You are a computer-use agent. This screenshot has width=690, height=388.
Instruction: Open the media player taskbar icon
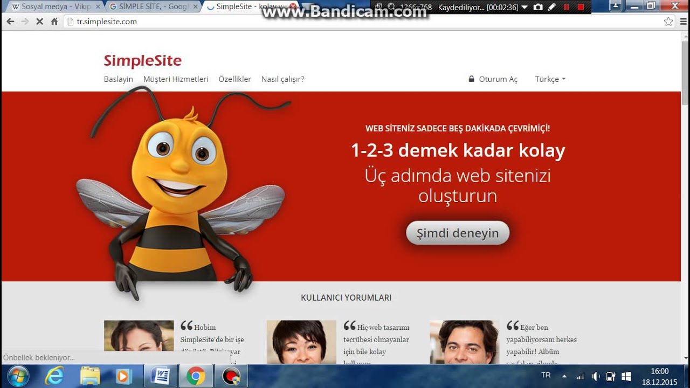(x=124, y=376)
